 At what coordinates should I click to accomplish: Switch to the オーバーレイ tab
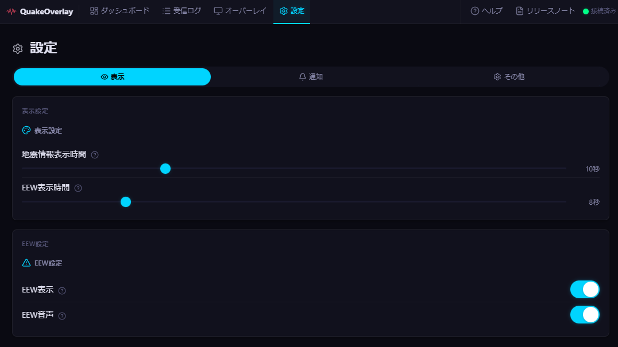240,11
